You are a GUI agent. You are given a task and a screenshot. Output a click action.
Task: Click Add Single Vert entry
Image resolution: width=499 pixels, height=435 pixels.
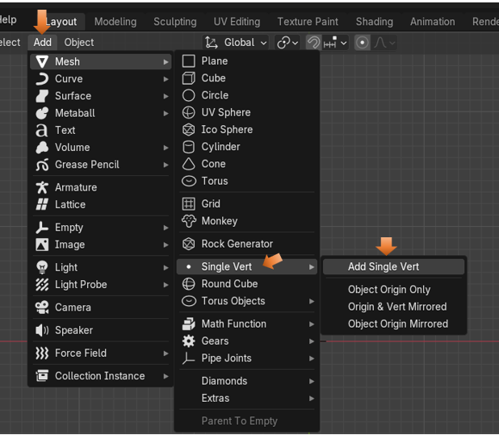[x=384, y=267]
